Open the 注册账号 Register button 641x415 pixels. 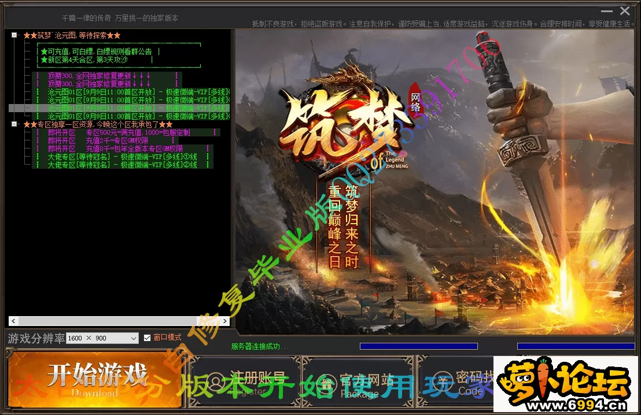coord(245,382)
